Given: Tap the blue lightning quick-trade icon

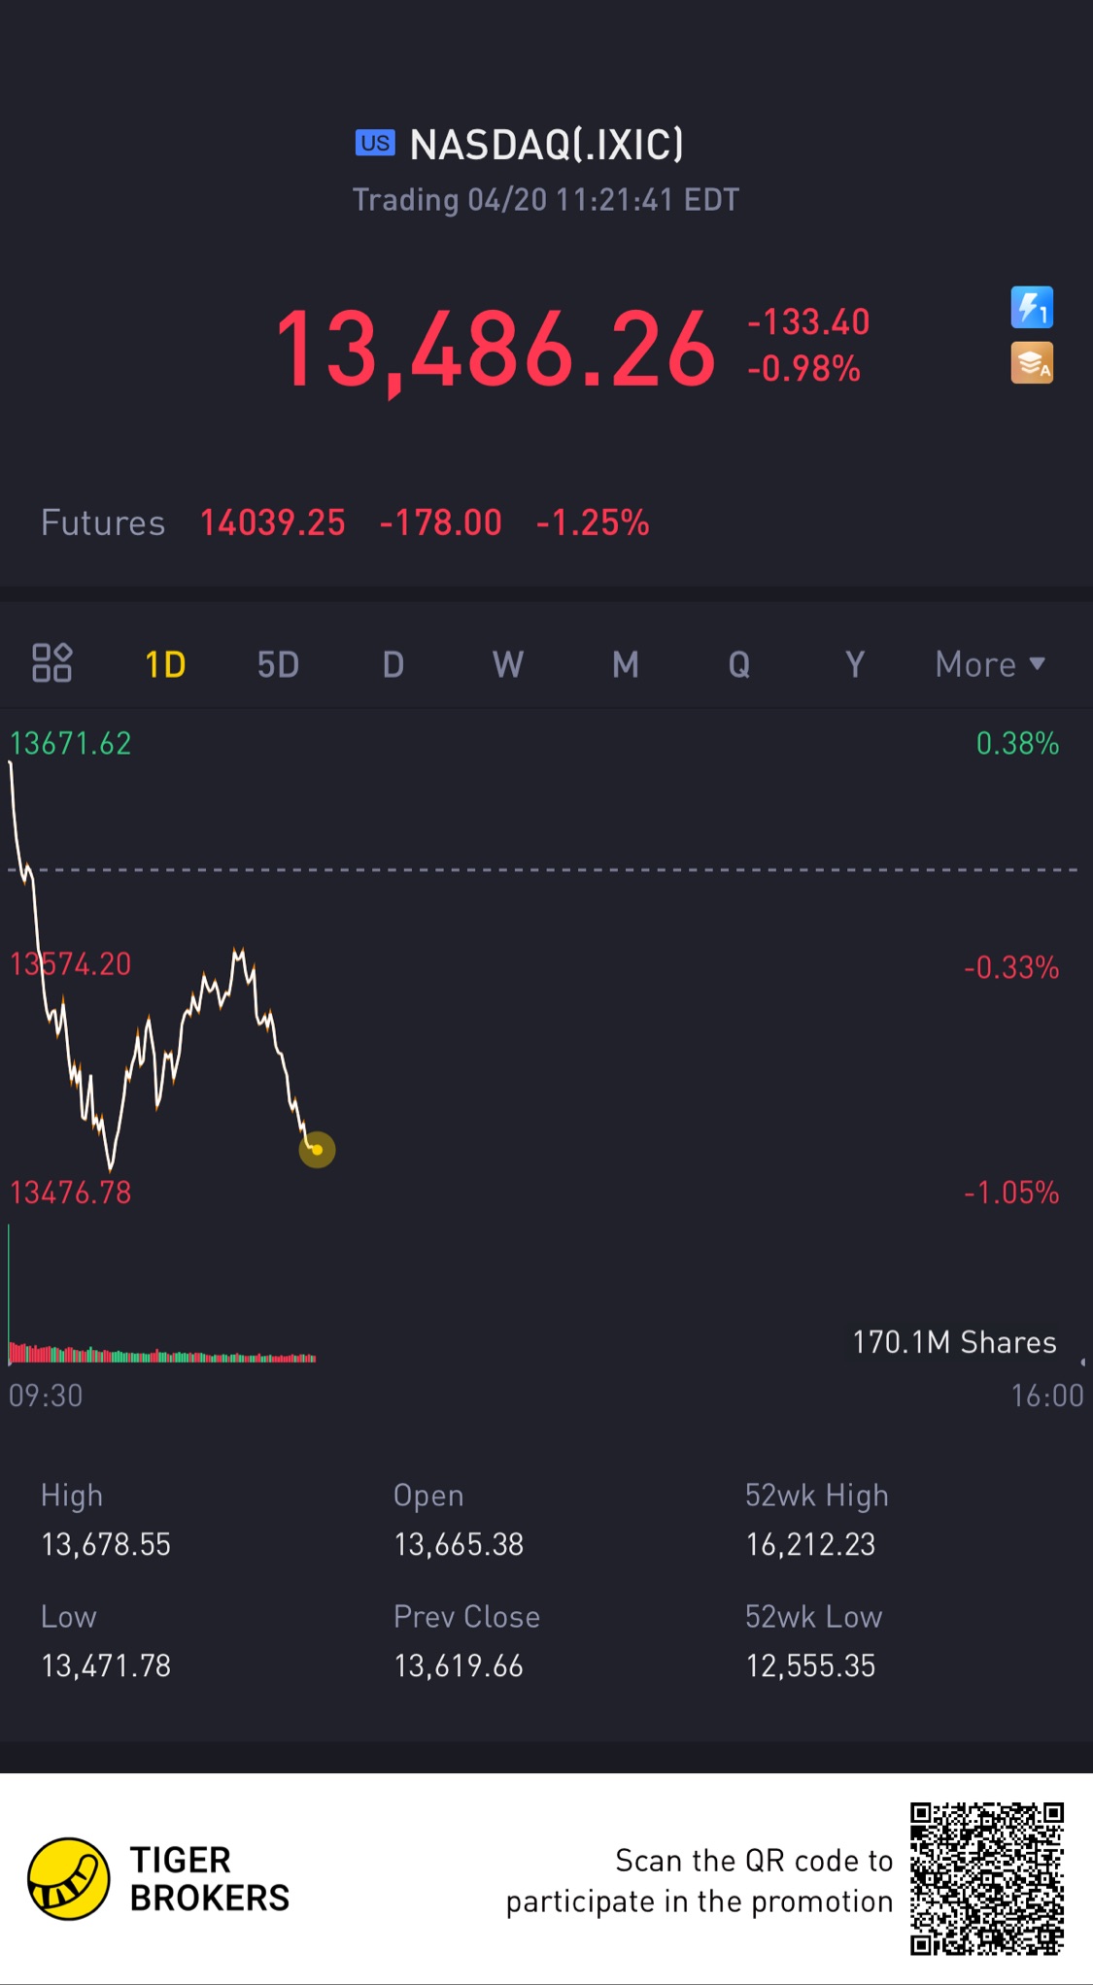Looking at the screenshot, I should pos(1032,308).
